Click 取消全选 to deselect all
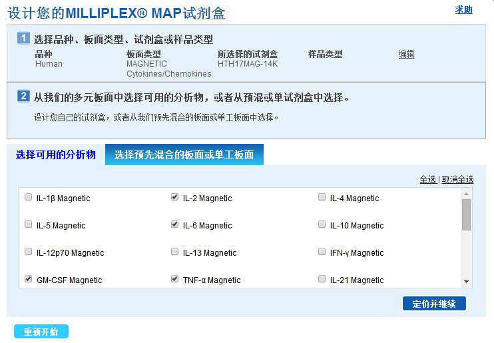This screenshot has height=343, width=494. (x=457, y=179)
